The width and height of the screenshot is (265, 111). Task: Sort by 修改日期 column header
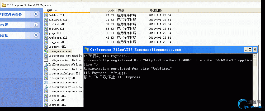point(163,11)
